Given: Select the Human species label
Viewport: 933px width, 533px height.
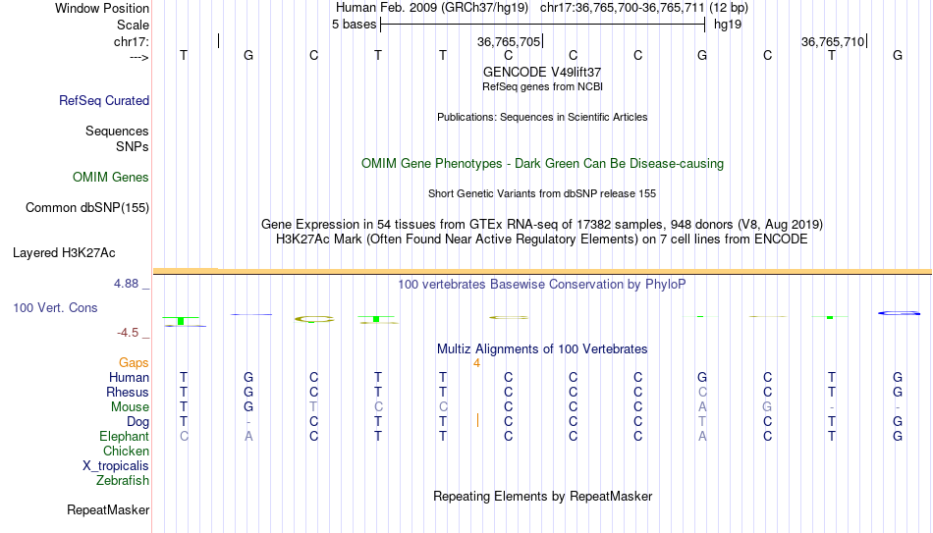Looking at the screenshot, I should (129, 378).
